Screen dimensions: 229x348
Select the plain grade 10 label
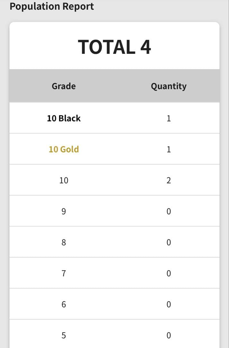[64, 180]
